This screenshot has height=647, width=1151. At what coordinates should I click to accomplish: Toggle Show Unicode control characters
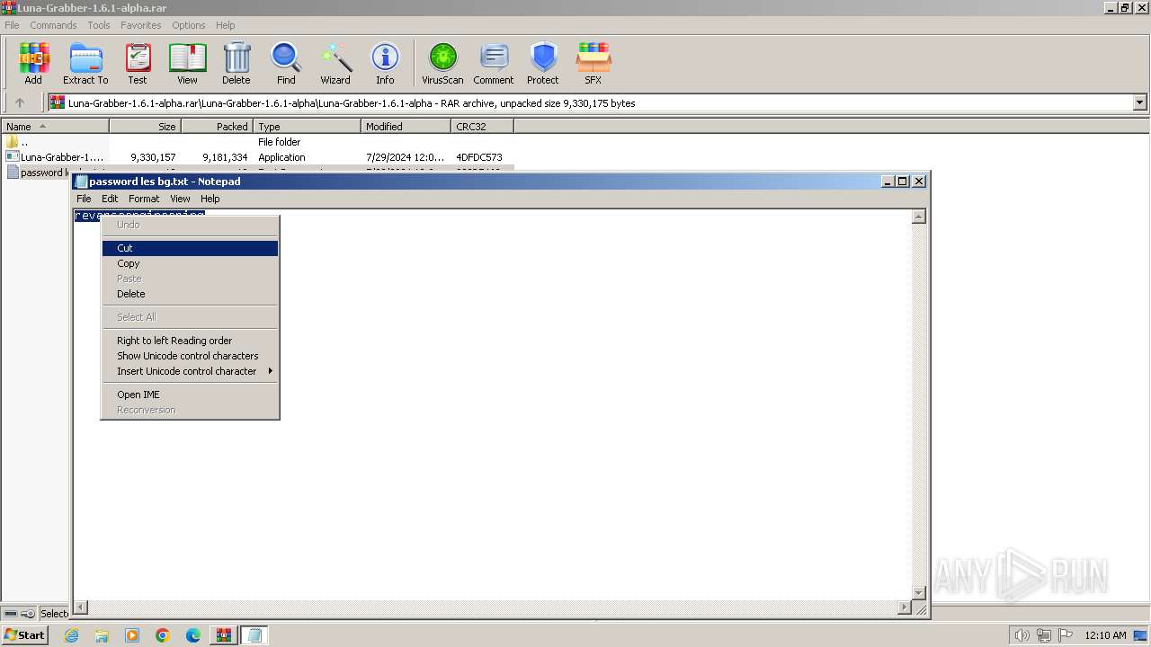coord(190,356)
